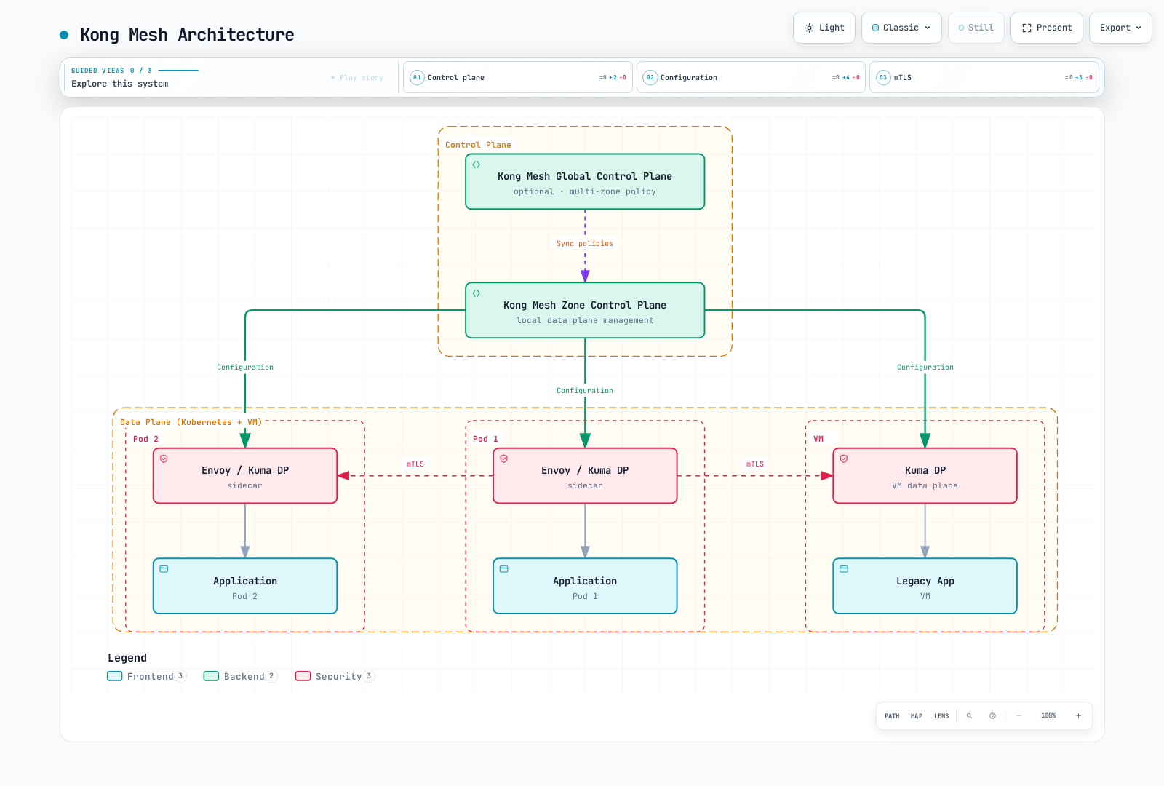The height and width of the screenshot is (786, 1164).
Task: Toggle the Still animation button
Action: click(976, 28)
